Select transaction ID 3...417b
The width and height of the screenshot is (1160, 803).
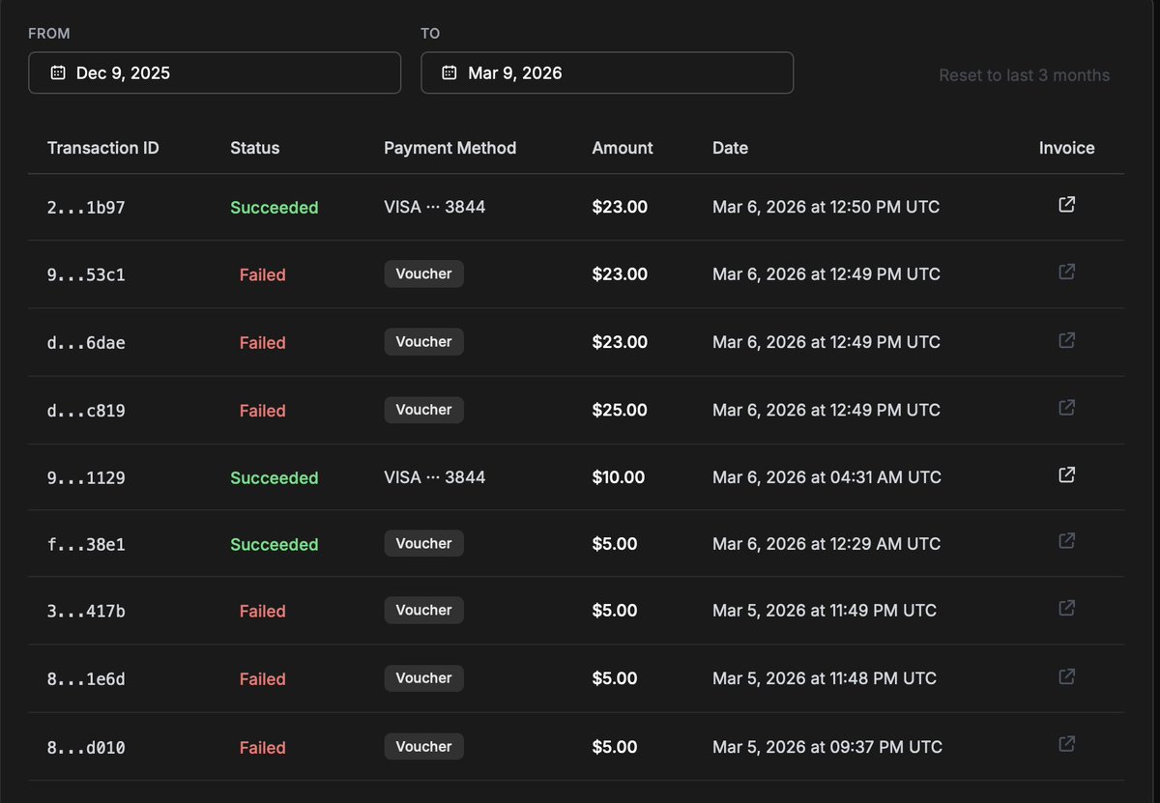coord(86,612)
